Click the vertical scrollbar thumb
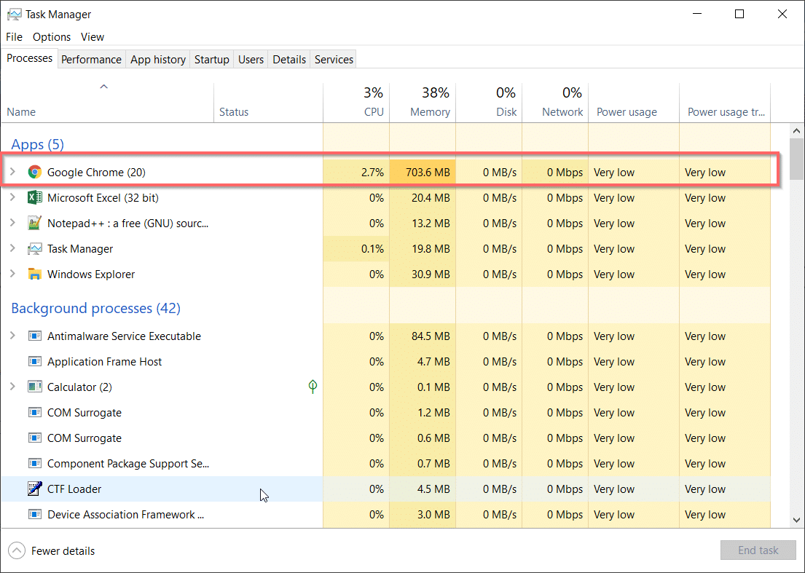The height and width of the screenshot is (573, 805). tap(796, 159)
